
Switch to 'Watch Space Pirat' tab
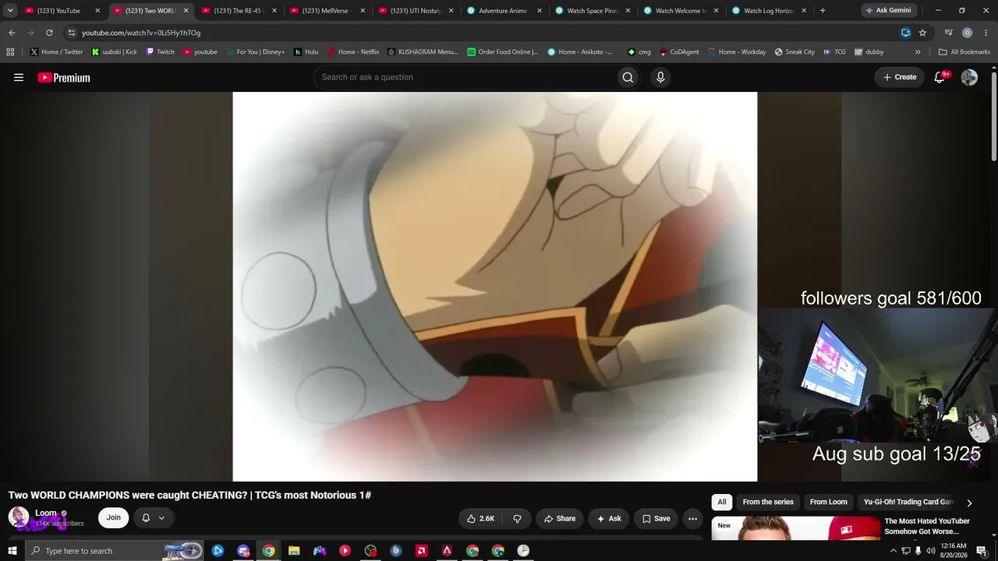[591, 11]
